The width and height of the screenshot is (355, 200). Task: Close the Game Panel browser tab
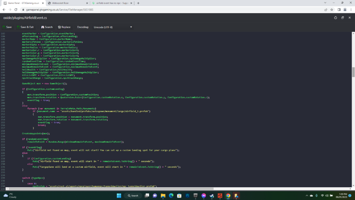[x=43, y=3]
